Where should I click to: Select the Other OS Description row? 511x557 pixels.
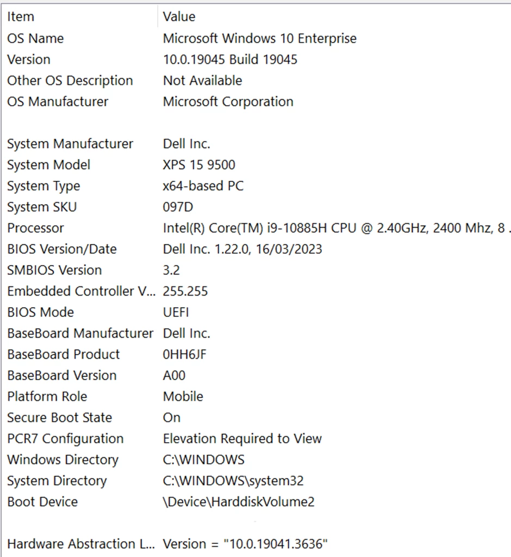tap(256, 81)
